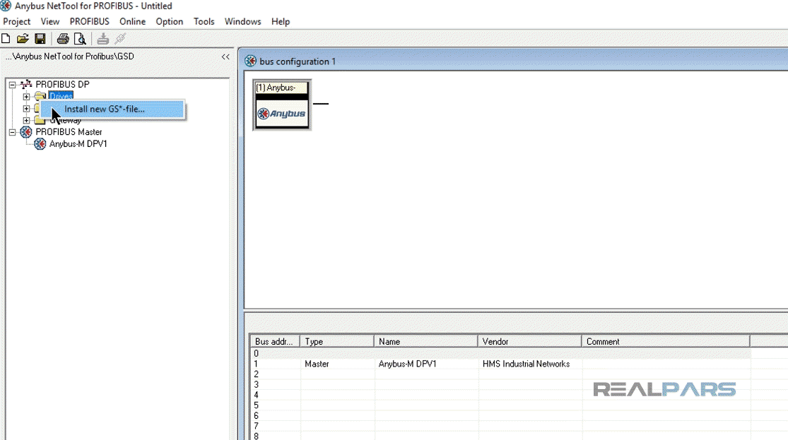The height and width of the screenshot is (440, 788).
Task: Select bus address row 2
Action: (x=500, y=374)
